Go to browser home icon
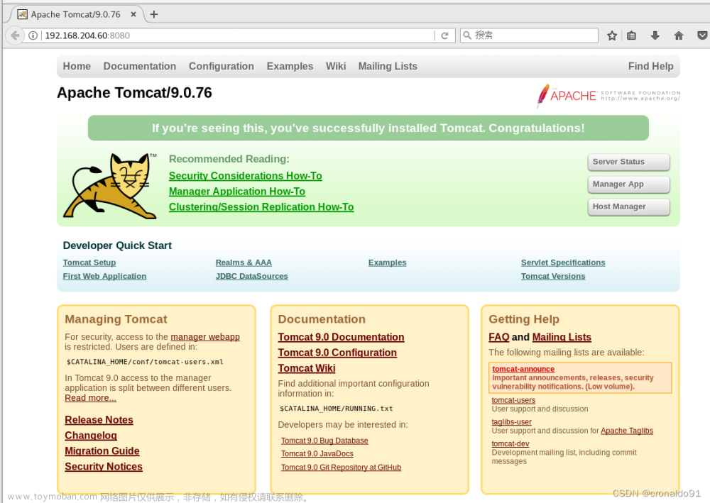This screenshot has width=710, height=503. click(x=678, y=35)
